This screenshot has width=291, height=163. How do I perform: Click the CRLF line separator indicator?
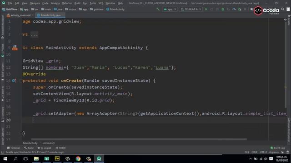click(x=254, y=152)
